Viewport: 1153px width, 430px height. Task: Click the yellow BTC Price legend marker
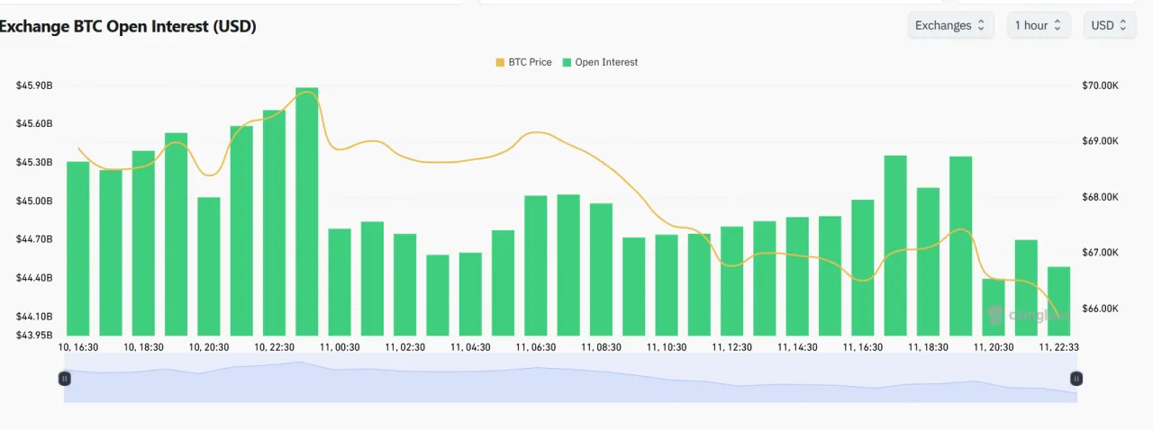(x=500, y=62)
